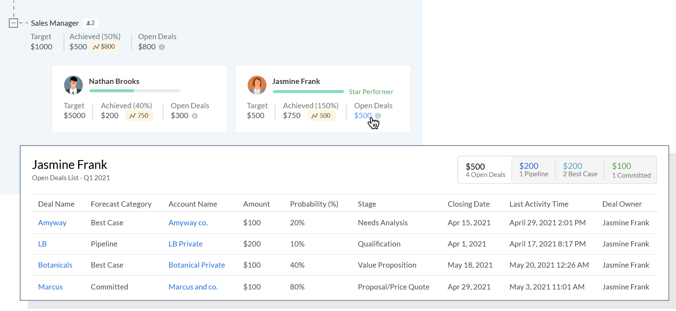
Task: Click Nathan Brooks' achievement progress bar
Action: coord(135,91)
